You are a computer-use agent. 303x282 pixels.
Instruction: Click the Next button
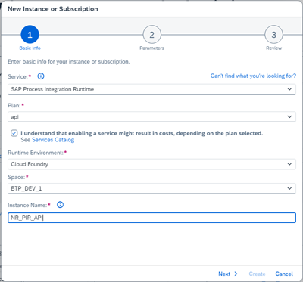[228, 274]
